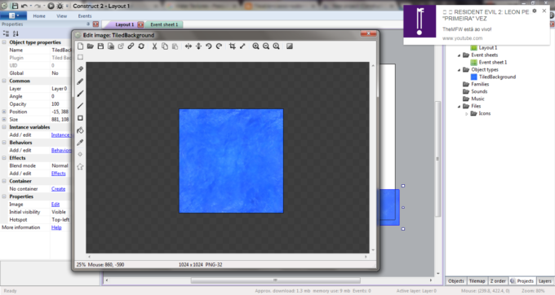Switch to the Event sheet 1 tab
Viewport: 555px width, 295px height.
point(164,24)
